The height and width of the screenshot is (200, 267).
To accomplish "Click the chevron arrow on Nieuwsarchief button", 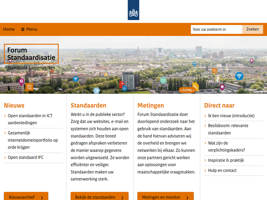I will 42,198.
